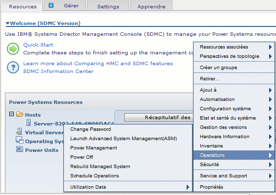Select Power Off from the Operations submenu

(x=82, y=157)
